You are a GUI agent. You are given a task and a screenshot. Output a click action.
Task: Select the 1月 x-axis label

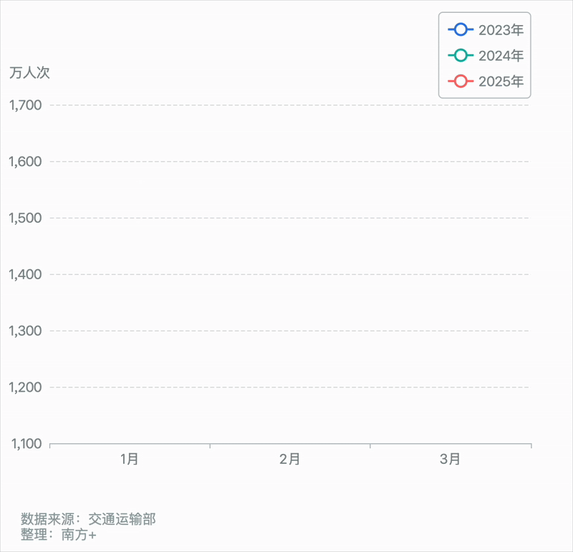click(130, 460)
